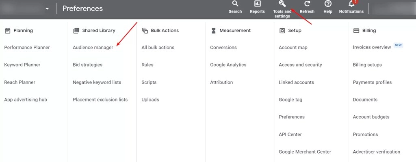Open Google tag settings
The height and width of the screenshot is (162, 416).
(x=290, y=100)
